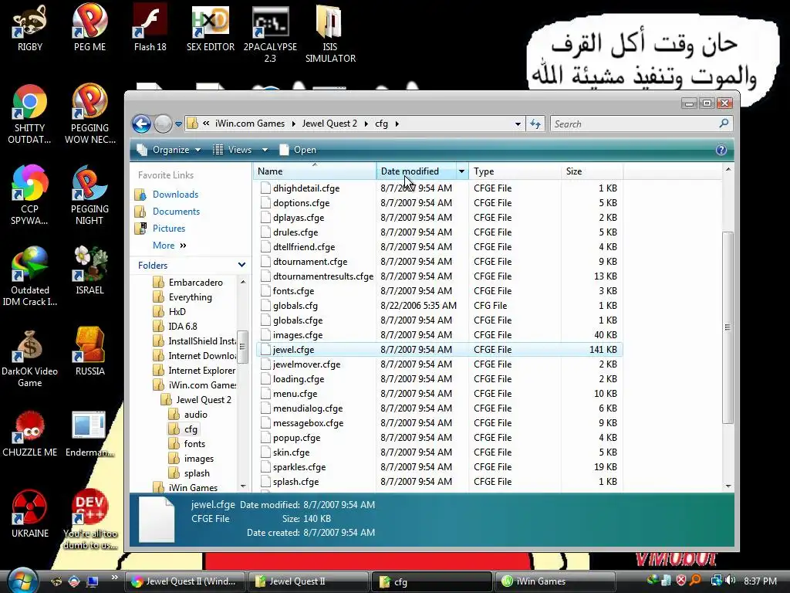Open the Pictures favorite link
790x593 pixels.
[169, 229]
